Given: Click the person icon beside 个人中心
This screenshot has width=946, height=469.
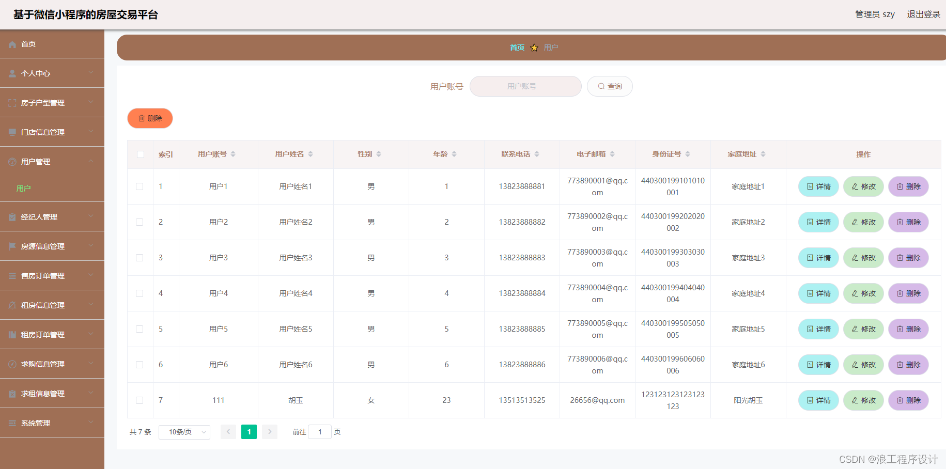Looking at the screenshot, I should click(12, 74).
